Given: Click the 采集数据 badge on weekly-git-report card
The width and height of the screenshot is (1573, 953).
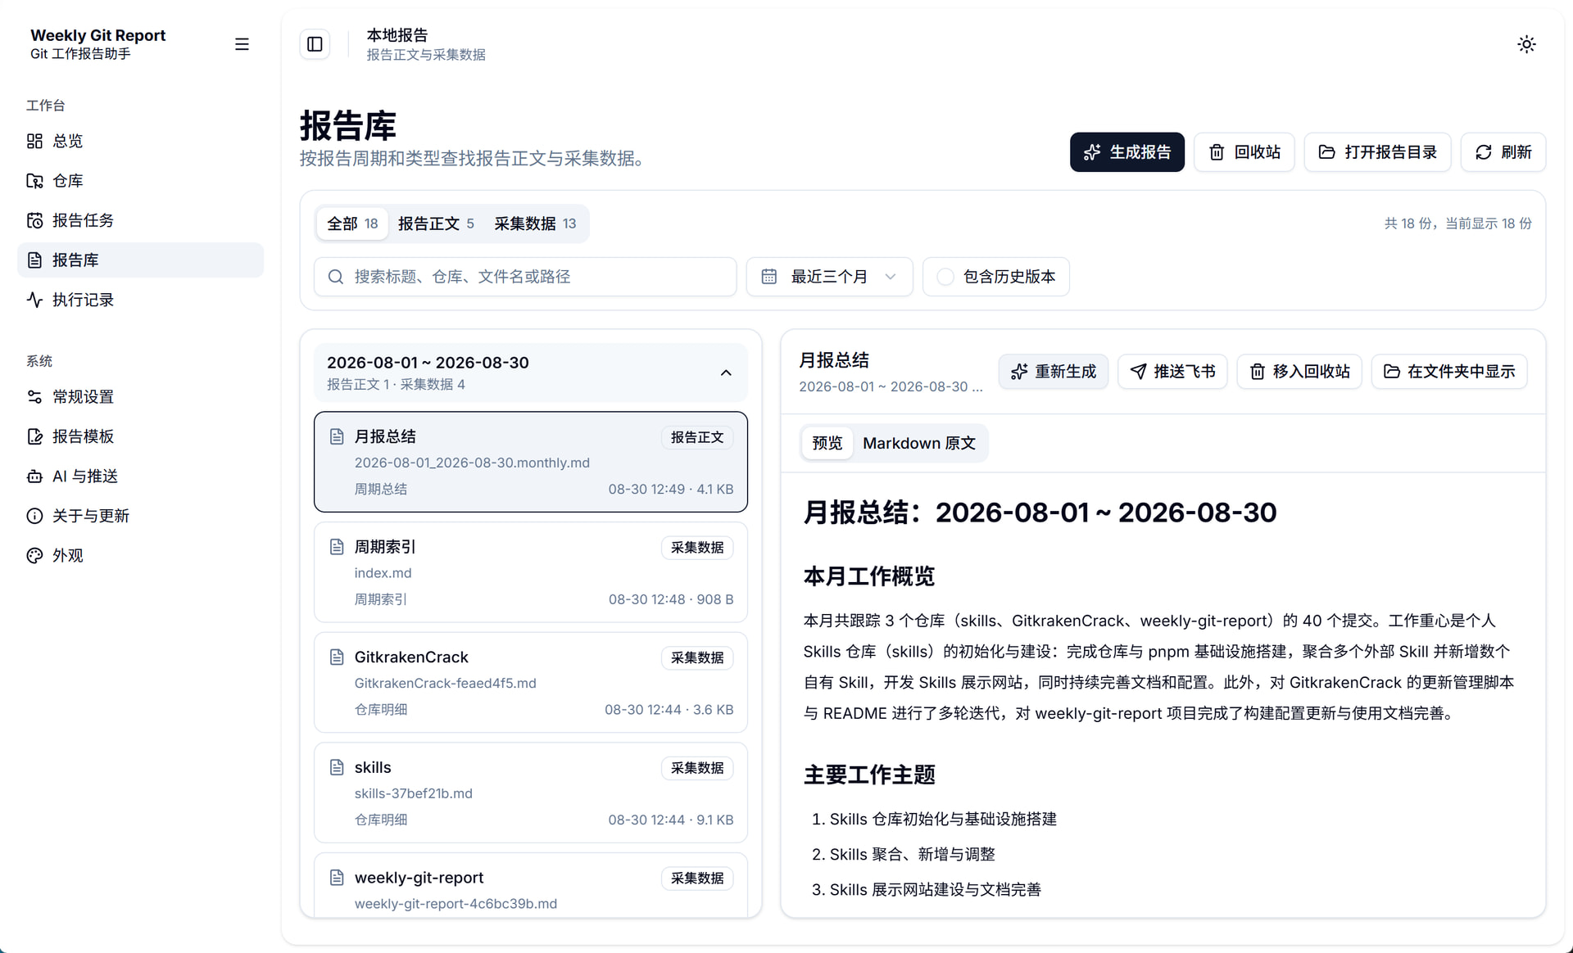Looking at the screenshot, I should tap(697, 878).
